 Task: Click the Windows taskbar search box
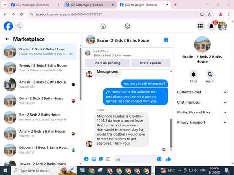click(44, 170)
